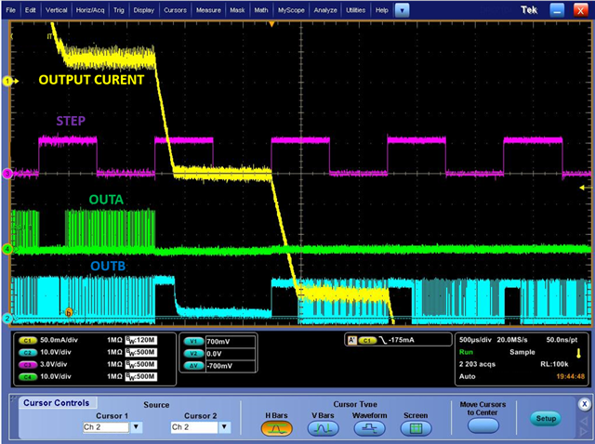The width and height of the screenshot is (595, 444).
Task: Click the falling-edge trigger slope icon
Action: pyautogui.click(x=383, y=341)
